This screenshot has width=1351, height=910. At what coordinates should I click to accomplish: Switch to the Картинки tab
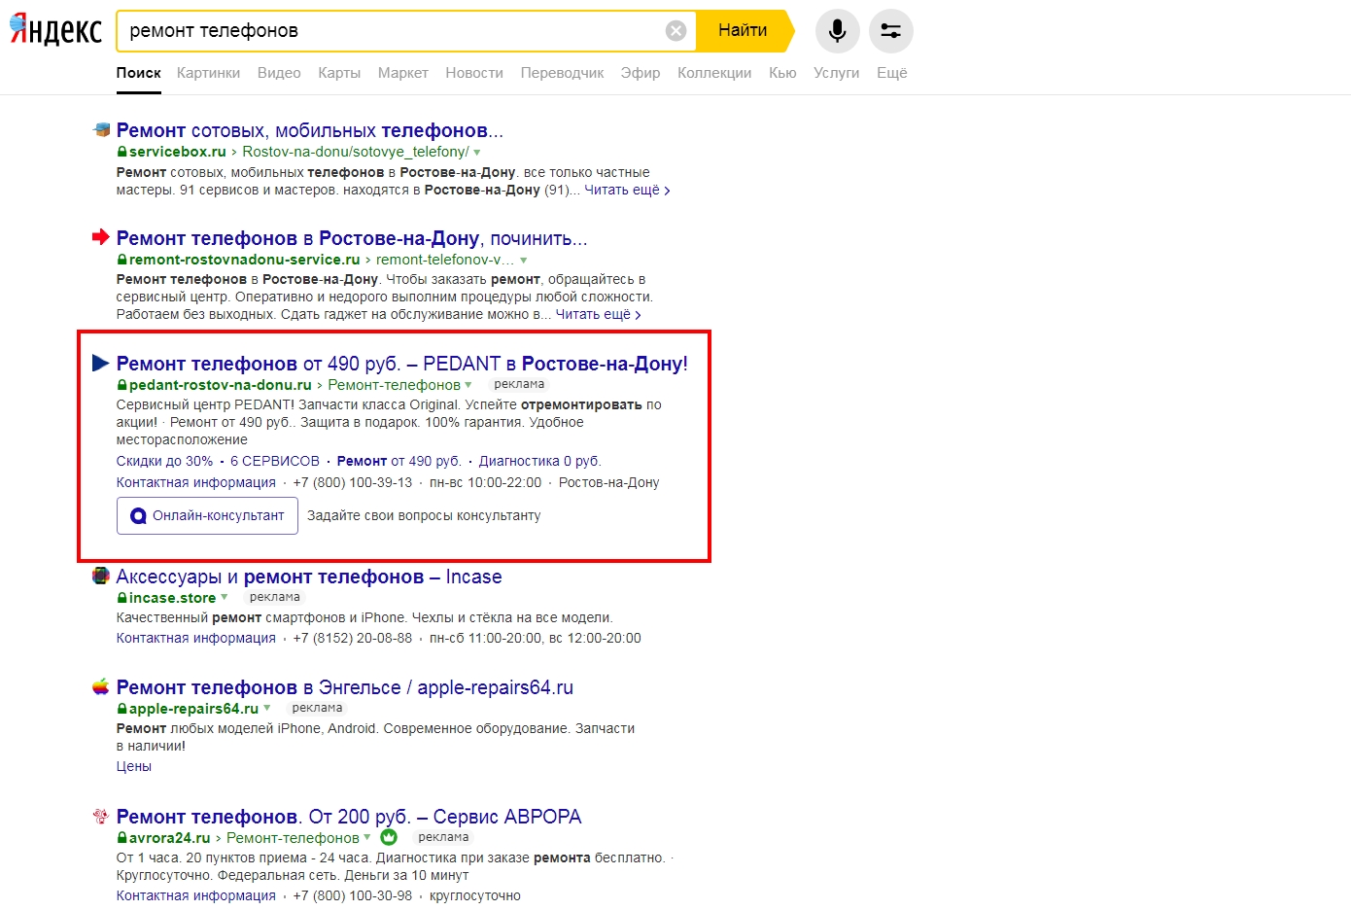tap(208, 73)
